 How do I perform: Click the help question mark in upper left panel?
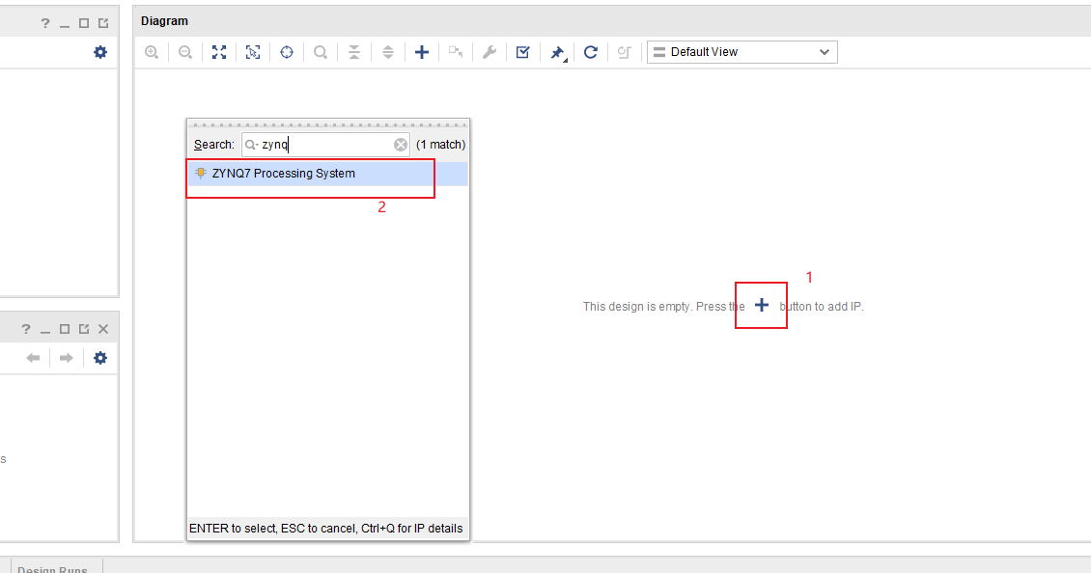(45, 24)
